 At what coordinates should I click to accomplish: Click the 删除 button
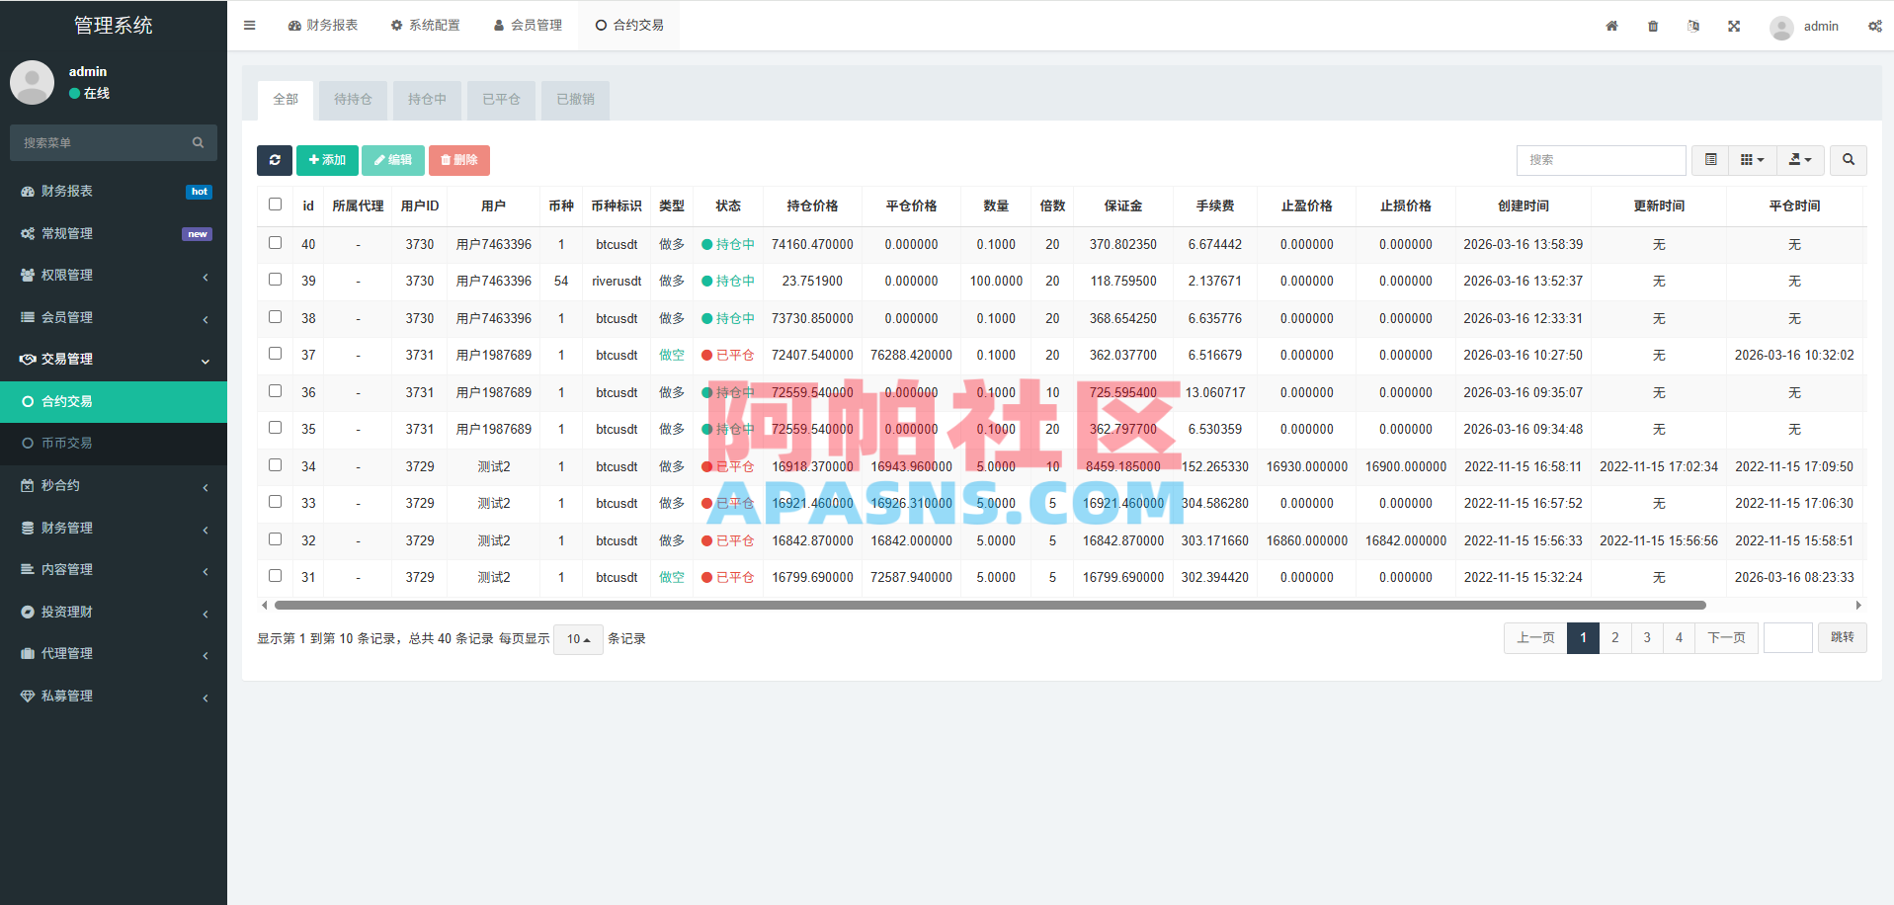459,160
